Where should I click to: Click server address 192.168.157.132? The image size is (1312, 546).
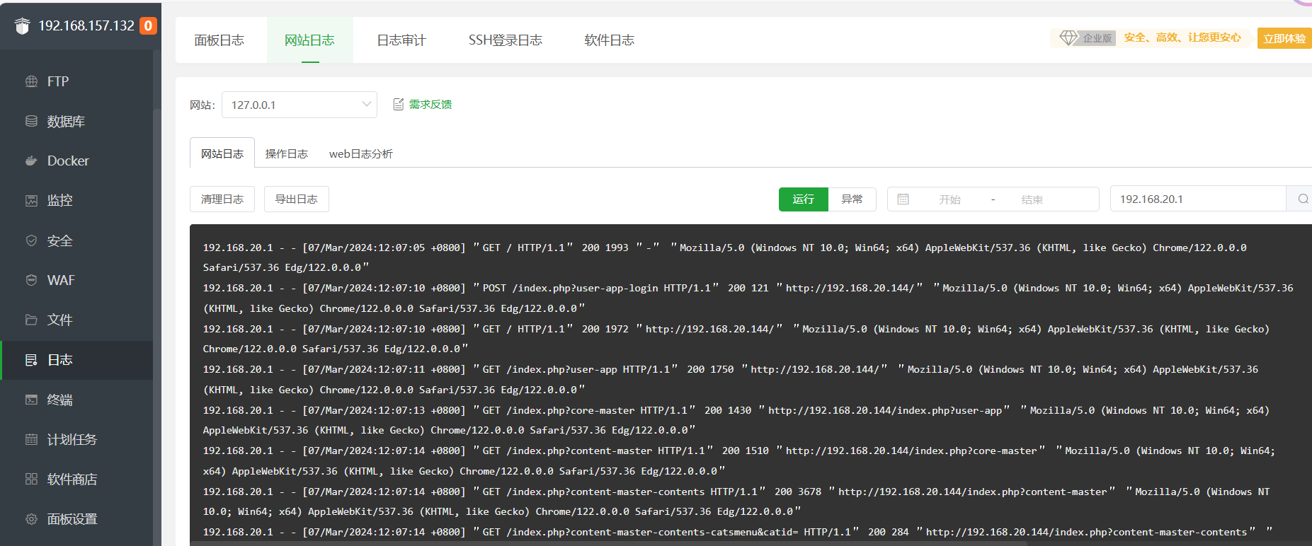coord(86,26)
